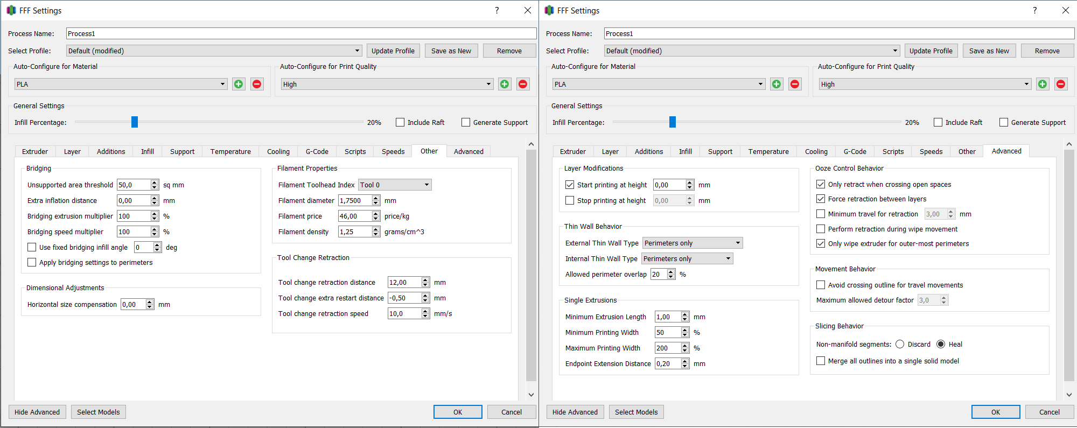Click red remove-material icon in Ooze Control window
Image resolution: width=1077 pixels, height=428 pixels.
coord(795,84)
